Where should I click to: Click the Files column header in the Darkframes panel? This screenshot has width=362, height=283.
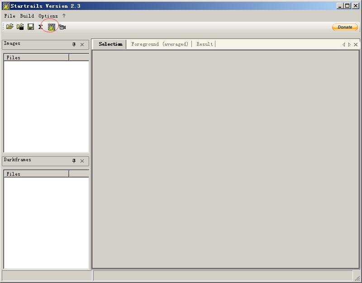click(x=36, y=174)
